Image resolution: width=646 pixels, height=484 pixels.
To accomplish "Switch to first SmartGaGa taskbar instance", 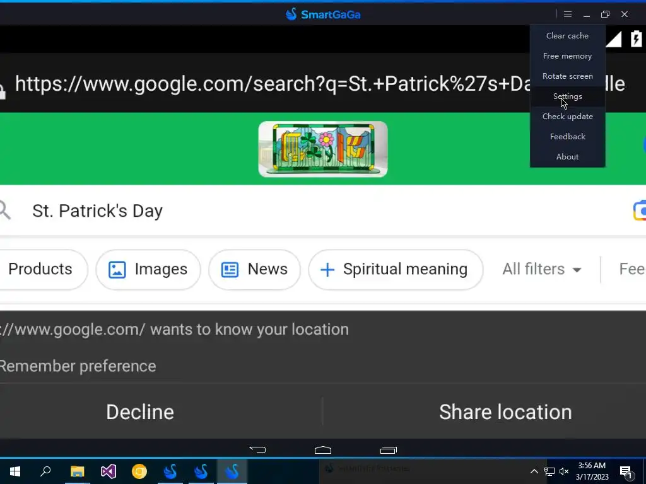I will [170, 471].
